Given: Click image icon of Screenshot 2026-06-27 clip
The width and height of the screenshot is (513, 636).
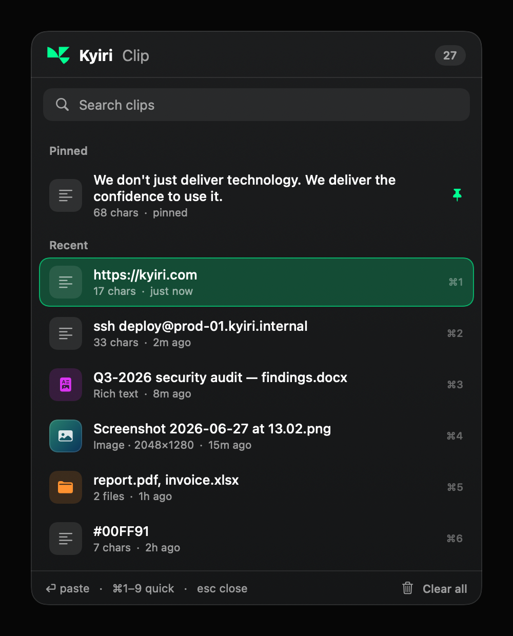Looking at the screenshot, I should 66,436.
